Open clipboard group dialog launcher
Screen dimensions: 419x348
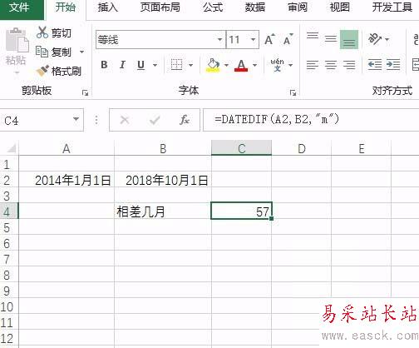(x=85, y=93)
